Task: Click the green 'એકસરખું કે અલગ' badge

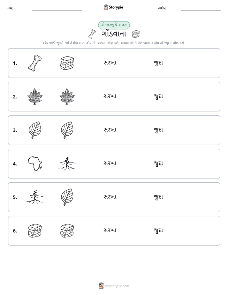Action: [x=114, y=25]
